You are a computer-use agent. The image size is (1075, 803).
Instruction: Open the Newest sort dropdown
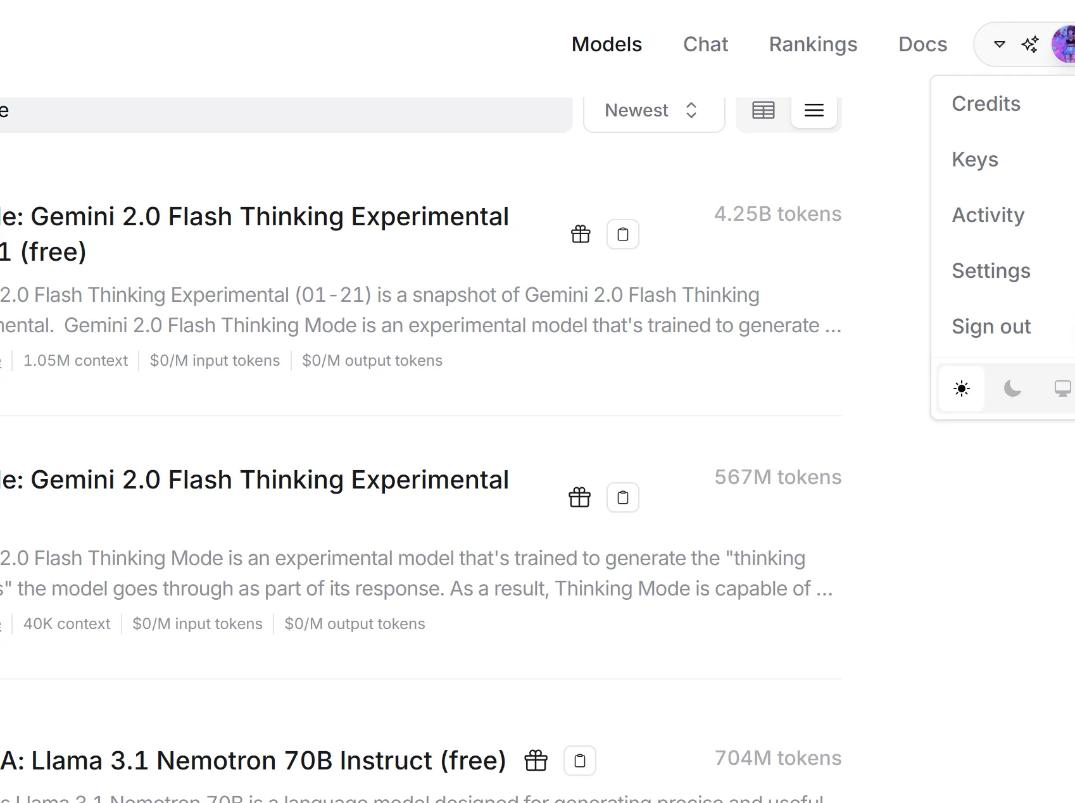[653, 111]
